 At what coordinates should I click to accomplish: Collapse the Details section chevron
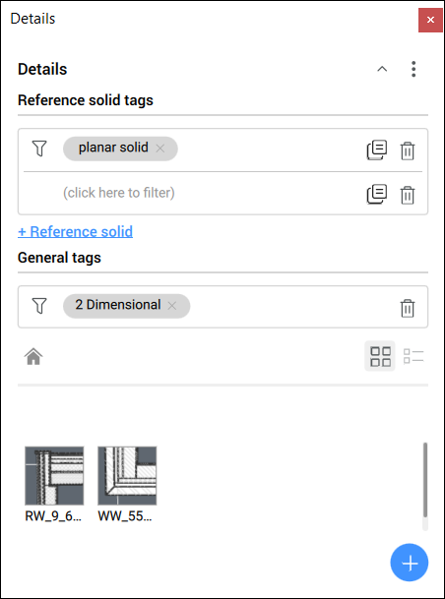click(x=382, y=69)
